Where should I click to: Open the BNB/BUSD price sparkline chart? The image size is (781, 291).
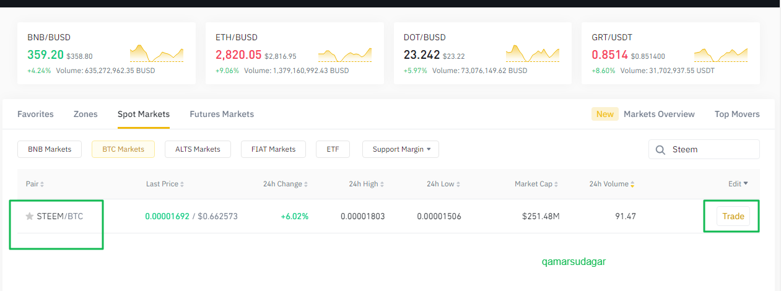pos(156,53)
